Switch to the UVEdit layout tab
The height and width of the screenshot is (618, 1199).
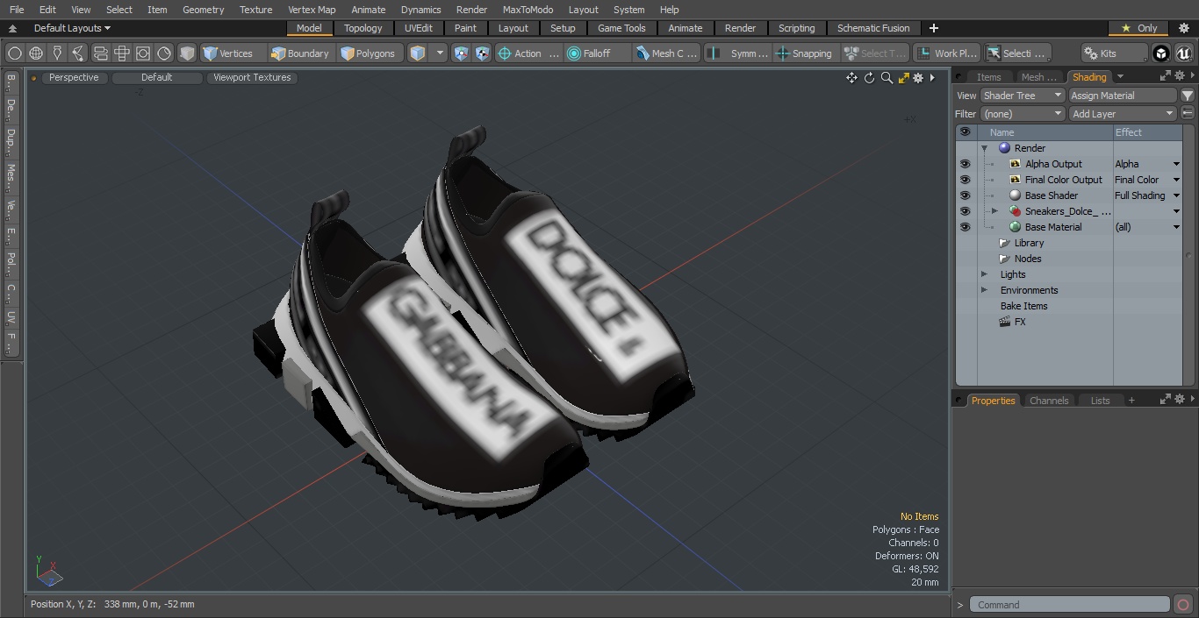pyautogui.click(x=419, y=28)
